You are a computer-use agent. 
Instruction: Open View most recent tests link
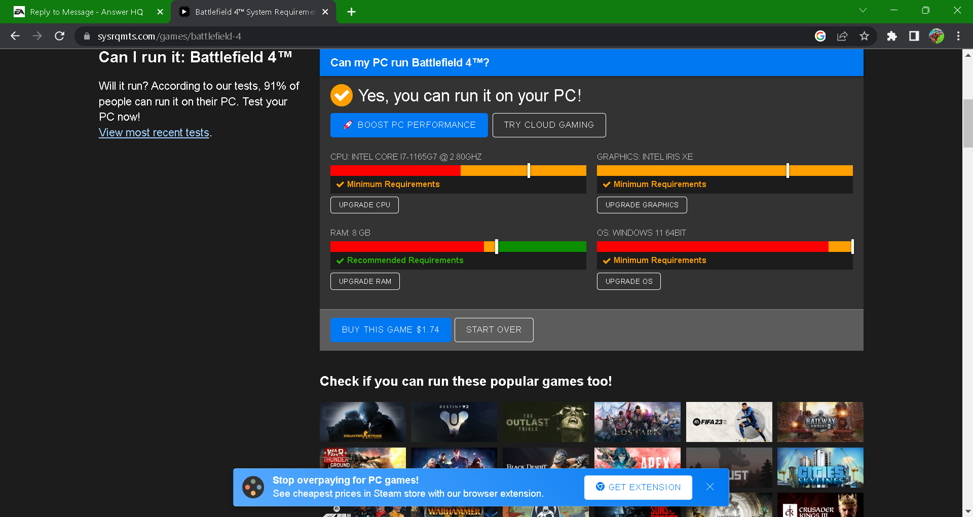pyautogui.click(x=154, y=132)
